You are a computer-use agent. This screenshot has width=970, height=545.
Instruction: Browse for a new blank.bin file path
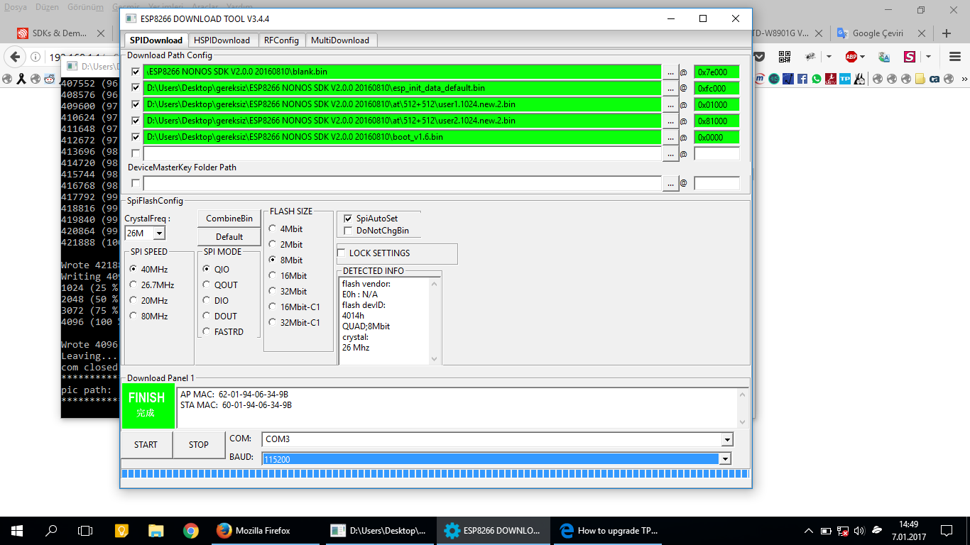point(670,72)
